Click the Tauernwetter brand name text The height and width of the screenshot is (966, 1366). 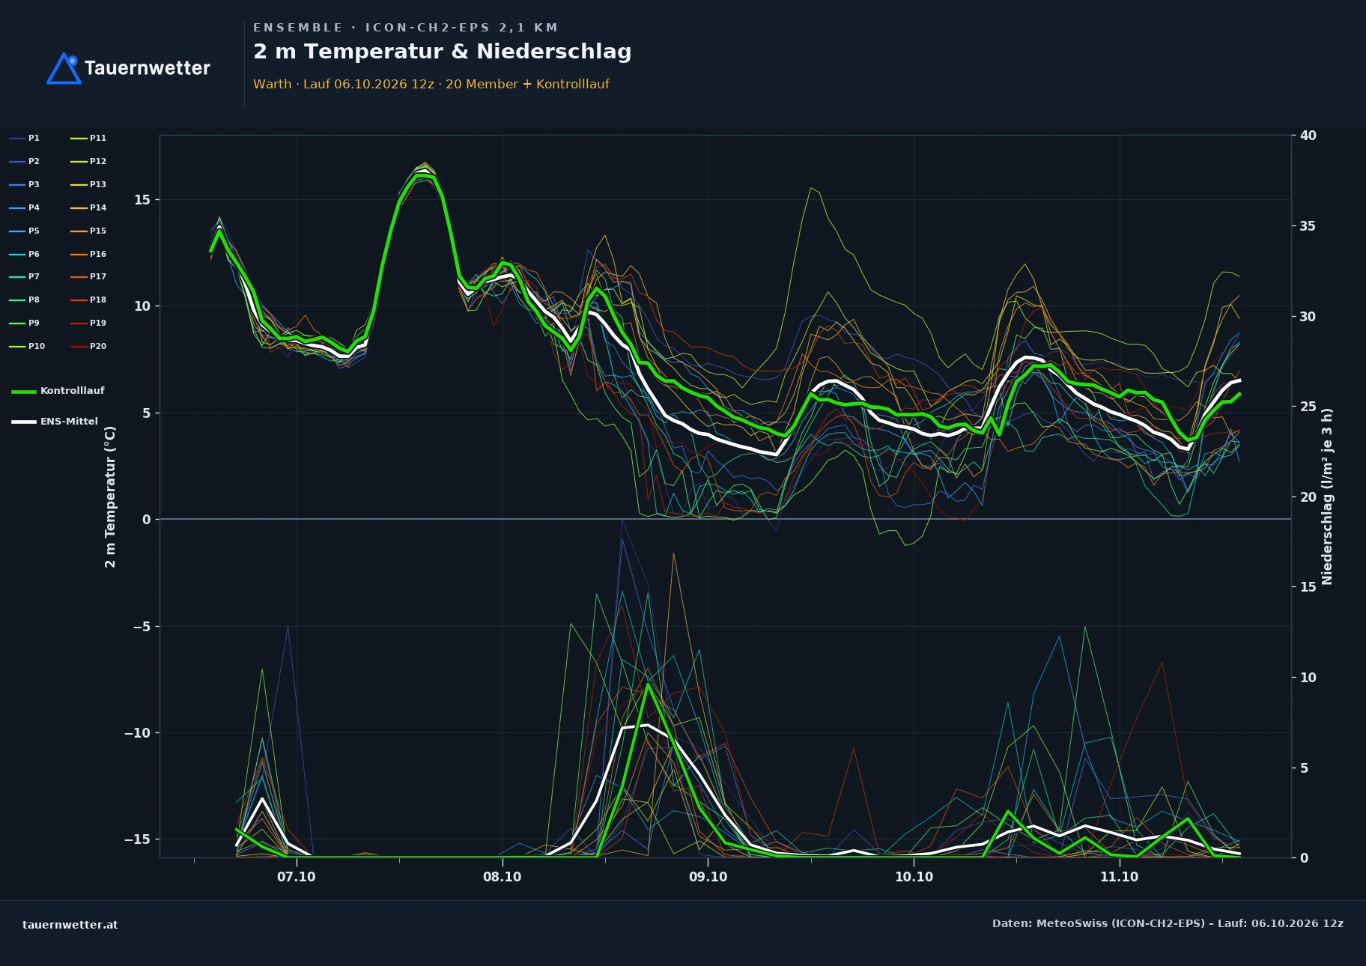tap(148, 68)
